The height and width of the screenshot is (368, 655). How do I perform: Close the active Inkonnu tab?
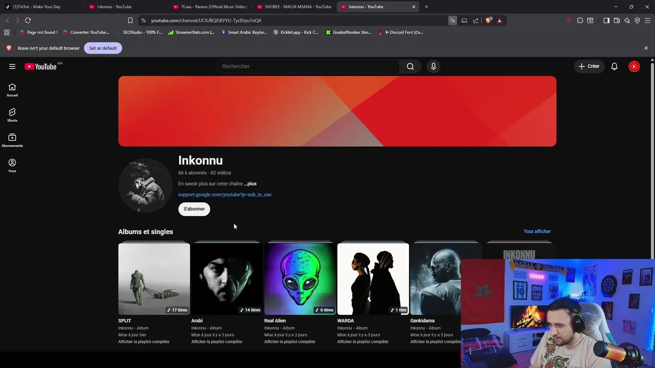[x=413, y=7]
